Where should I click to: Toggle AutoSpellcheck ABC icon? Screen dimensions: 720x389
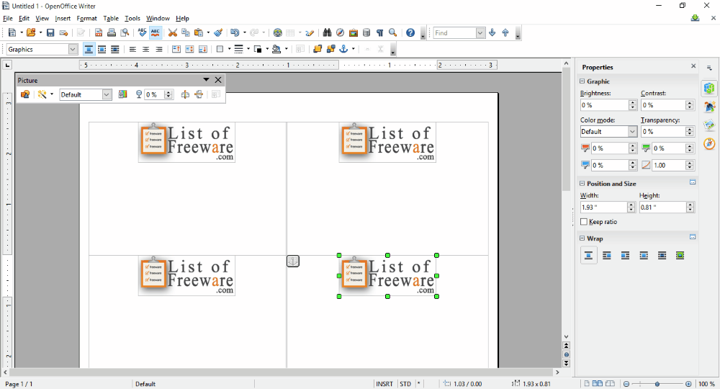156,32
